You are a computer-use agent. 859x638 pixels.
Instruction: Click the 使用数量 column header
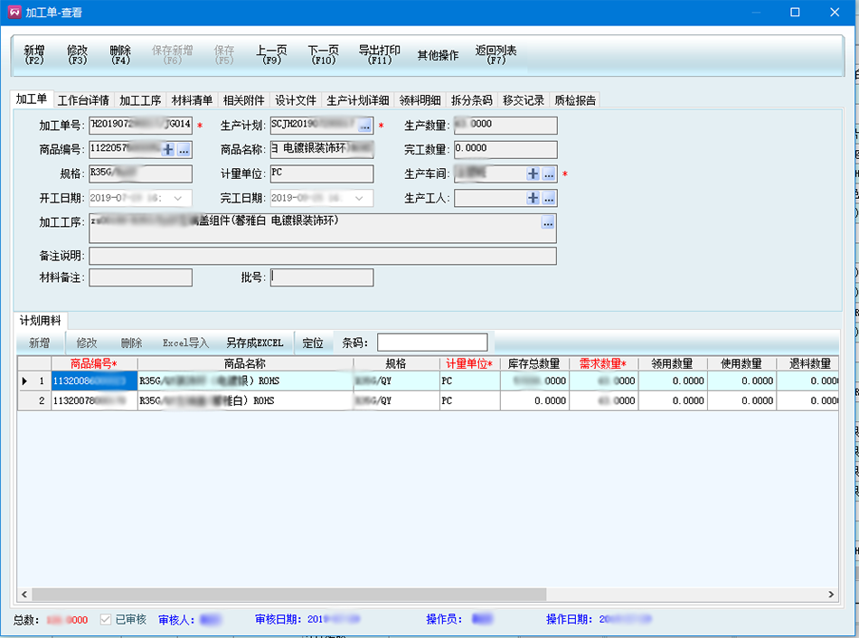click(741, 363)
